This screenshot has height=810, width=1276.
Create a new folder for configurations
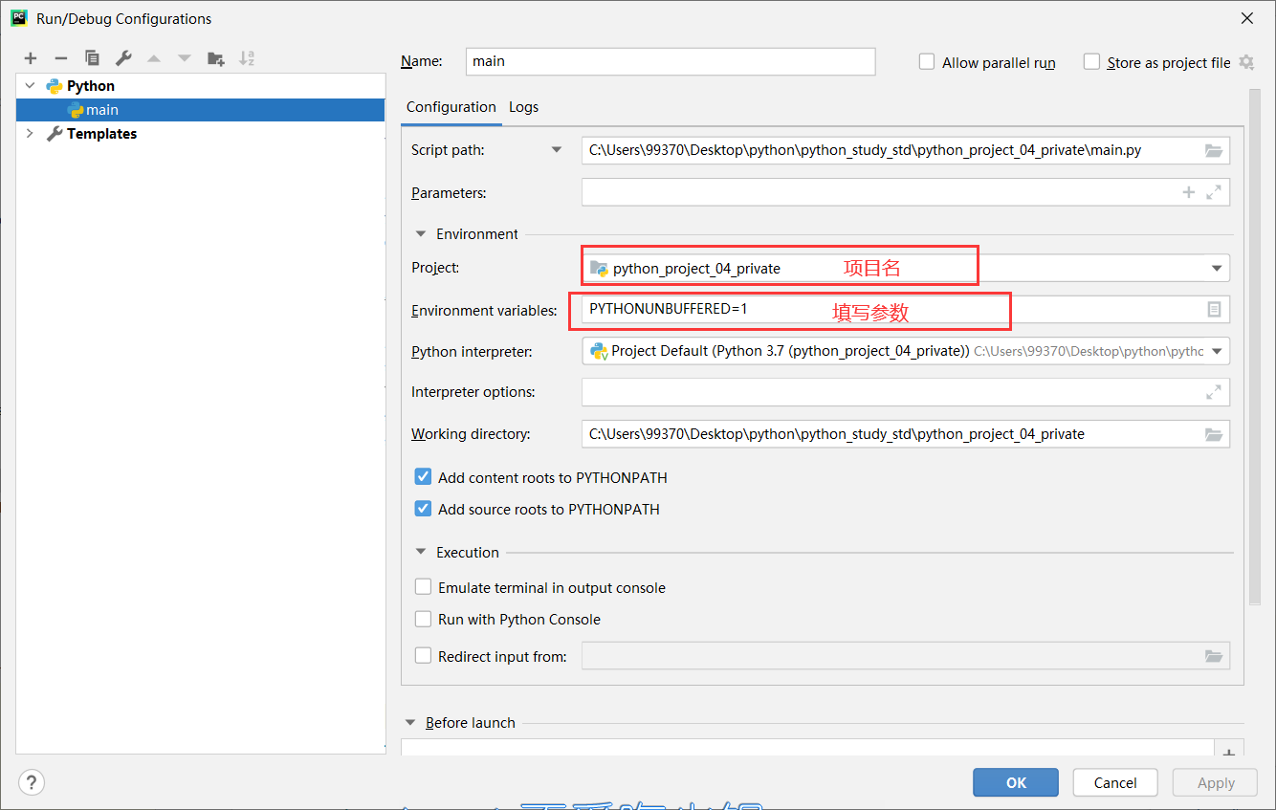pos(216,57)
